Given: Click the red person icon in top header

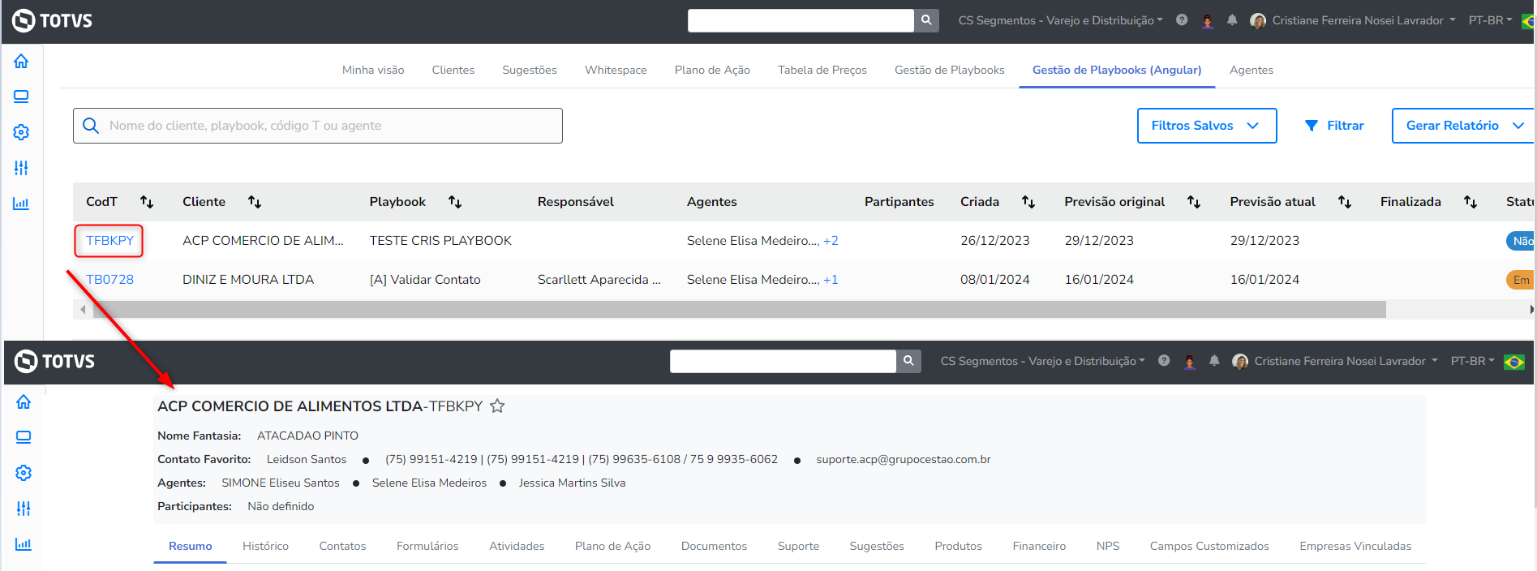Looking at the screenshot, I should click(x=1208, y=21).
